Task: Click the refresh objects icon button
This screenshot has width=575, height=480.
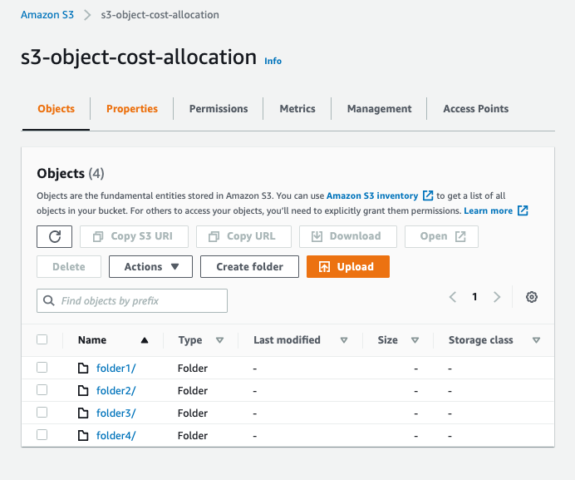Action: click(54, 236)
